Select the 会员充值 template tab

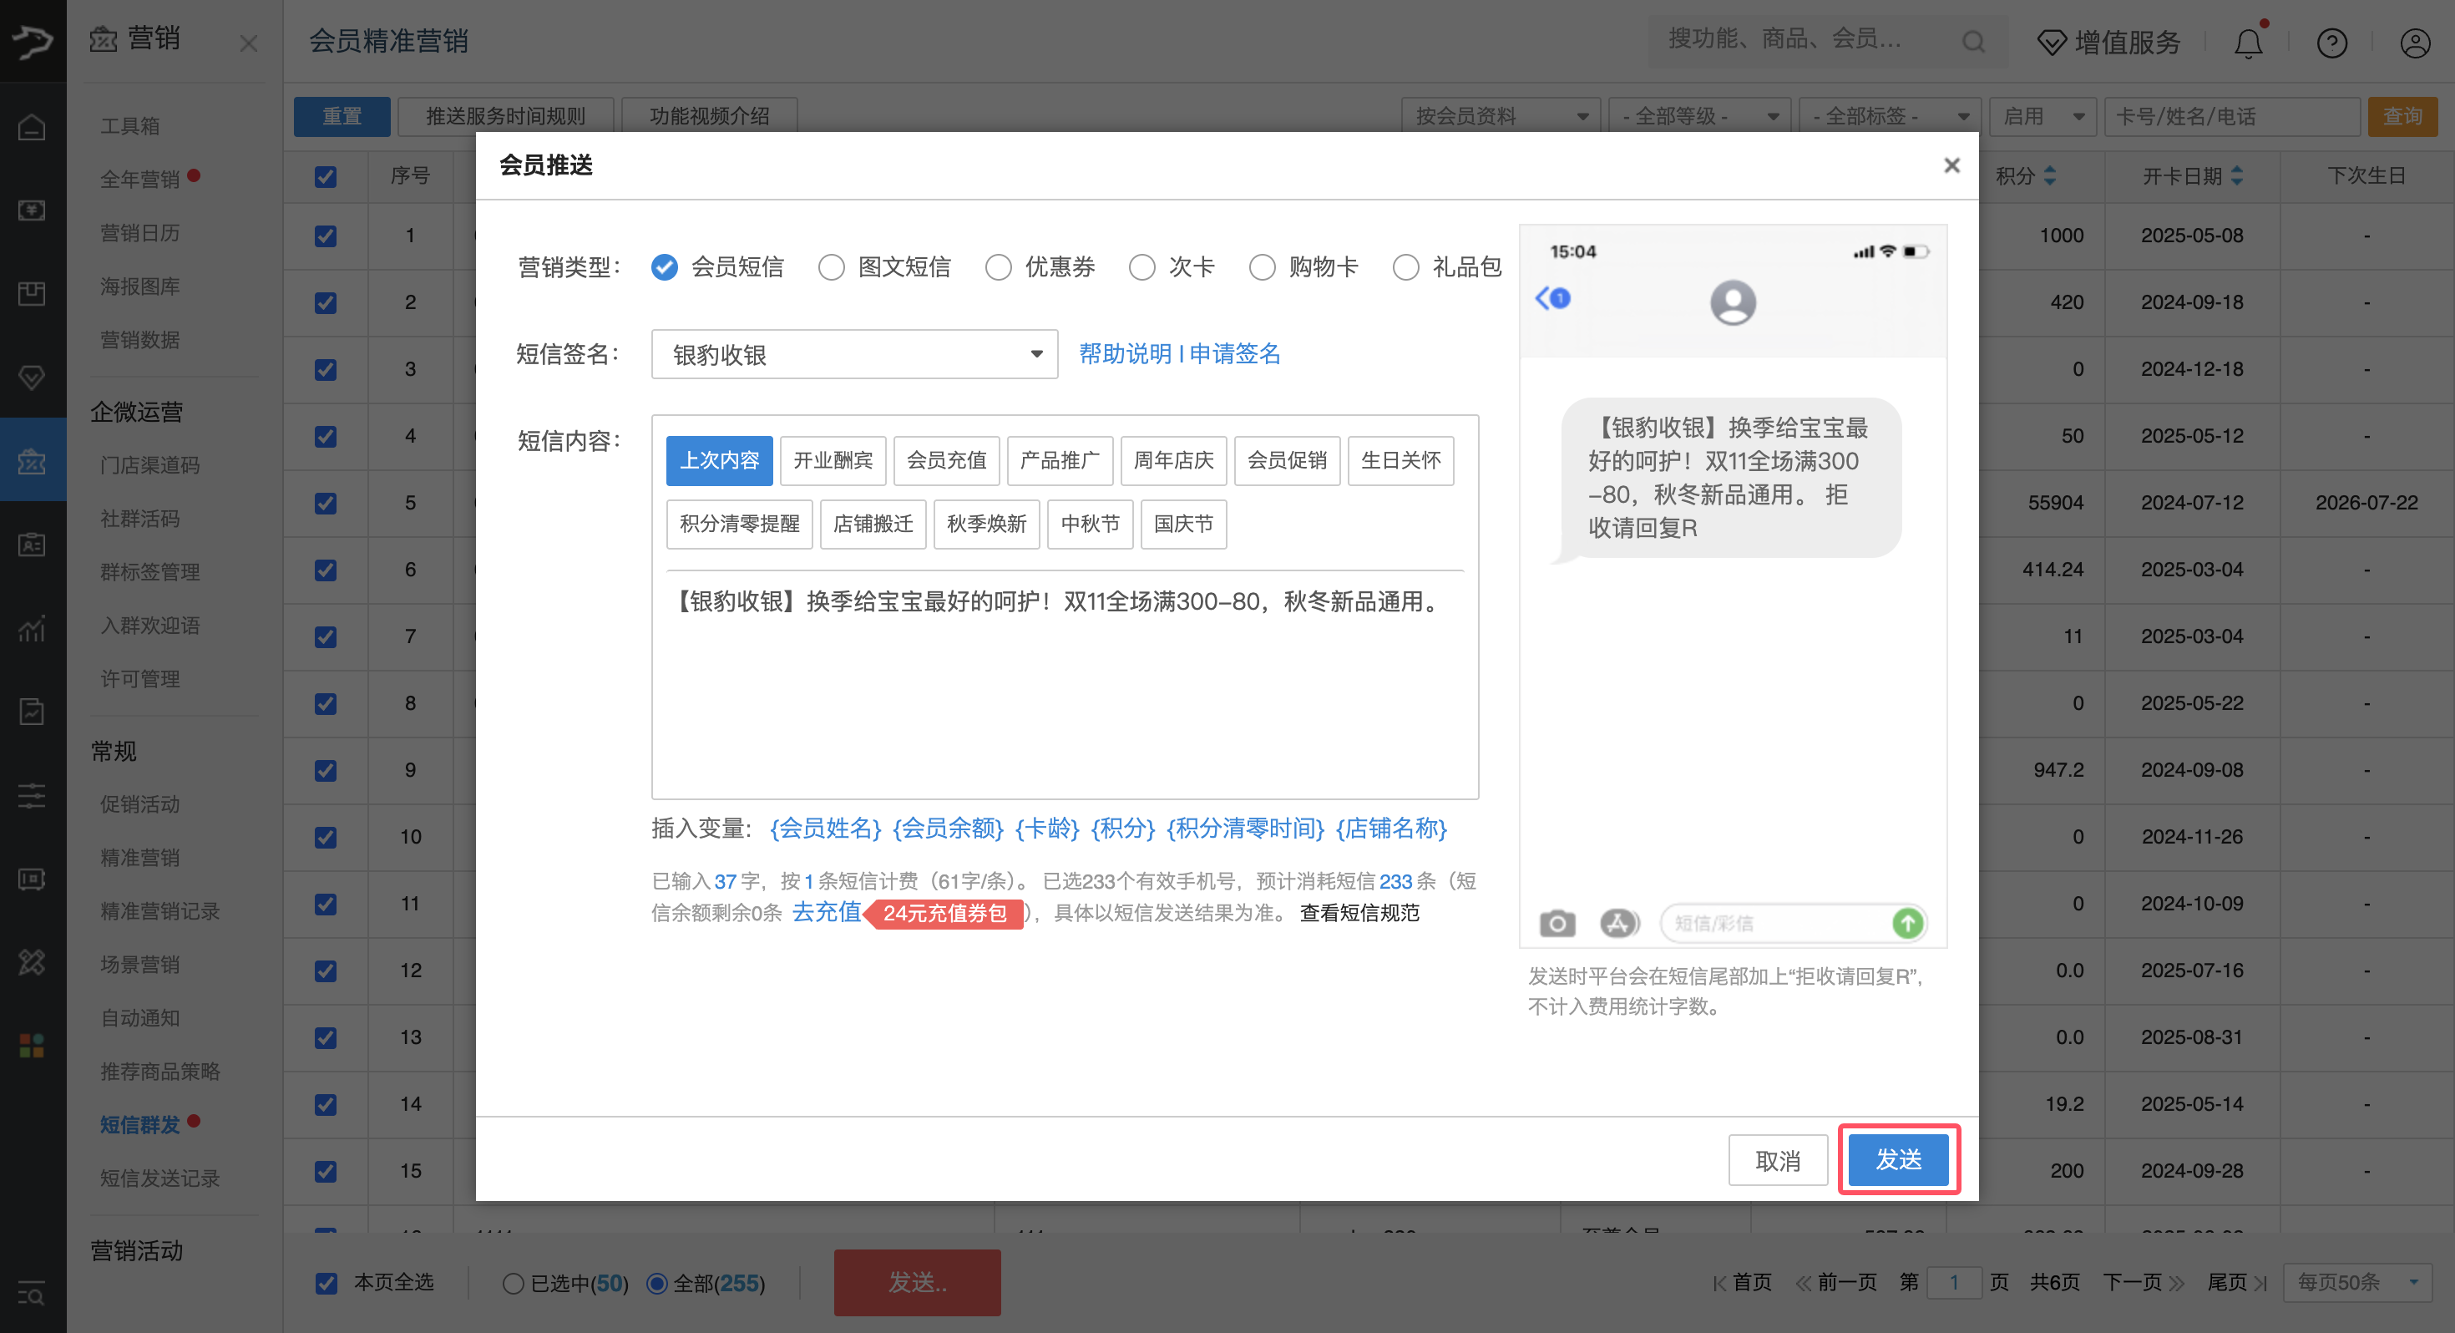click(946, 460)
